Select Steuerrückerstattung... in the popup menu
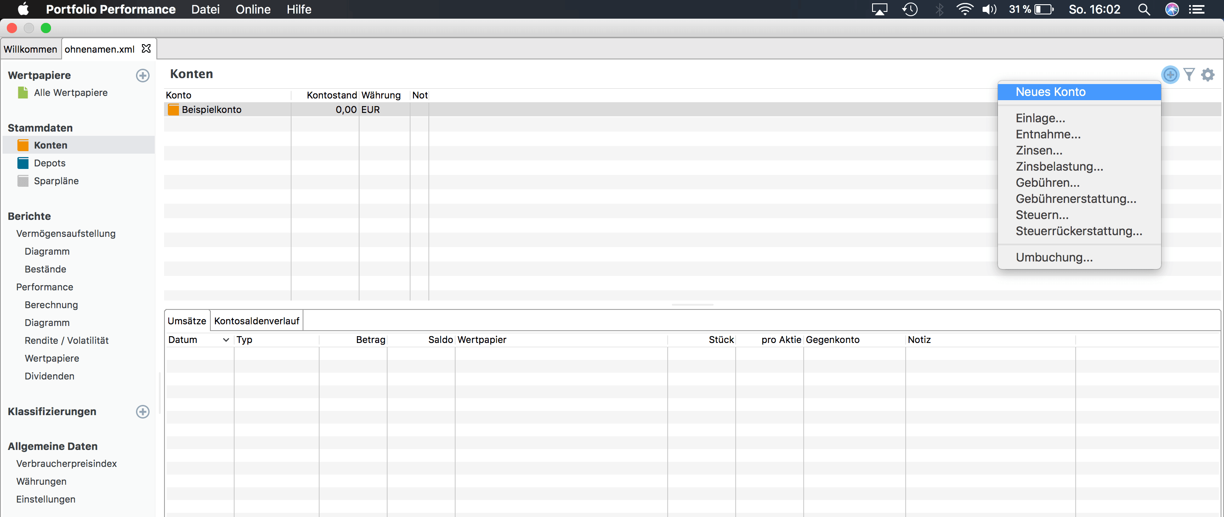The height and width of the screenshot is (517, 1224). (1079, 231)
